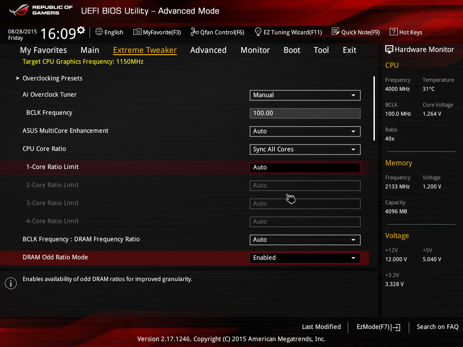The height and width of the screenshot is (347, 463).
Task: Click the +12V reading 12.000 V
Action: (396, 259)
